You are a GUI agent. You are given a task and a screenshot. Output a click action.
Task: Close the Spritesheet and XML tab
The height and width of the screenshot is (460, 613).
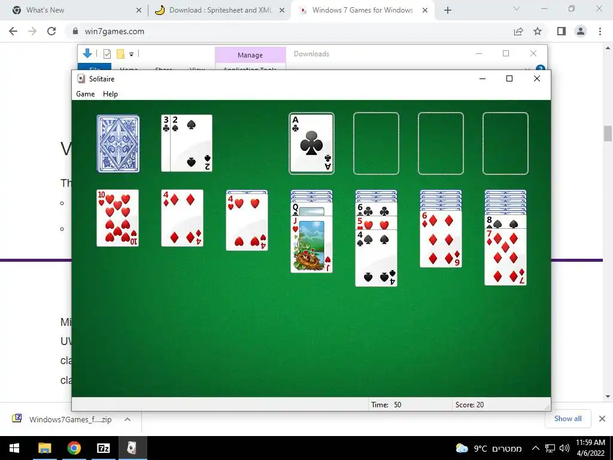[x=282, y=10]
